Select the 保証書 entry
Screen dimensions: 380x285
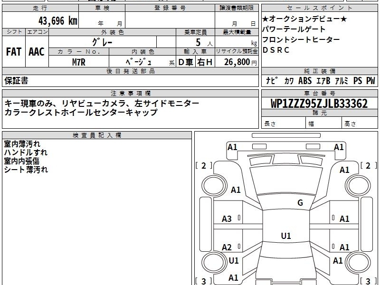(x=16, y=81)
